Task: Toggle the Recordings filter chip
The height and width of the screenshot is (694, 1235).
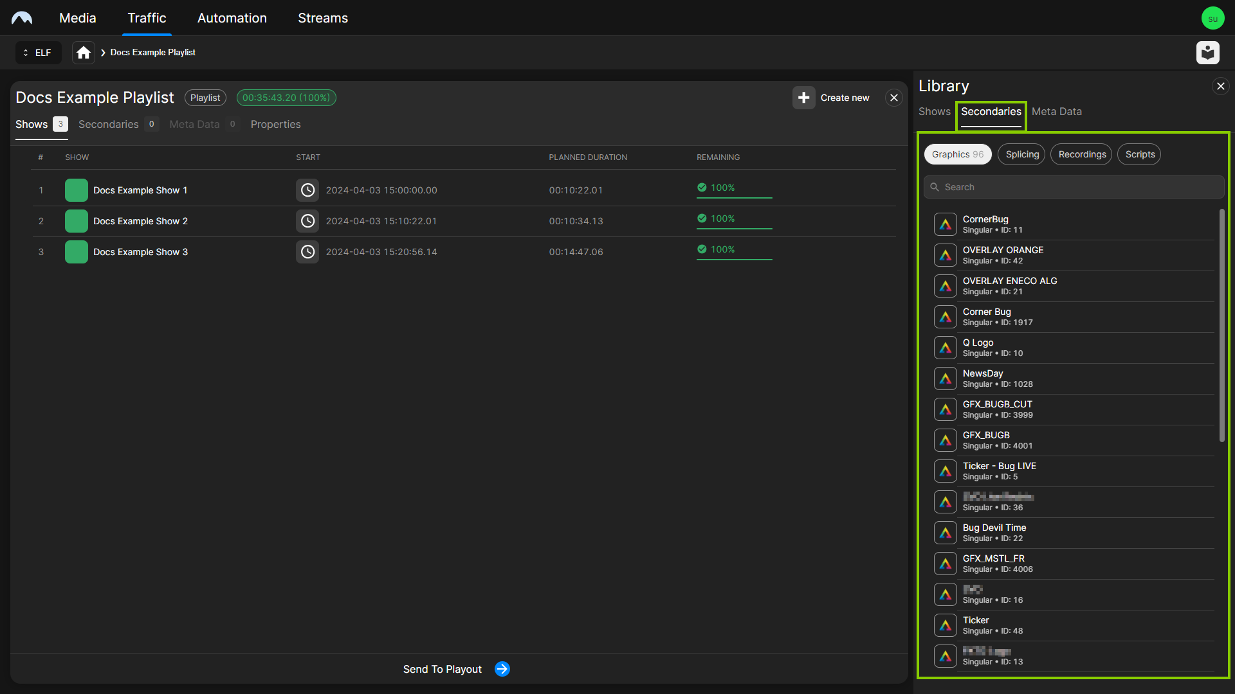Action: (1081, 154)
